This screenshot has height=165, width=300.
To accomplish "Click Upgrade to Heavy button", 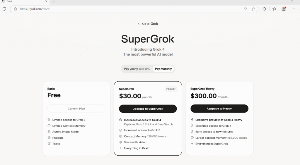I will click(219, 109).
